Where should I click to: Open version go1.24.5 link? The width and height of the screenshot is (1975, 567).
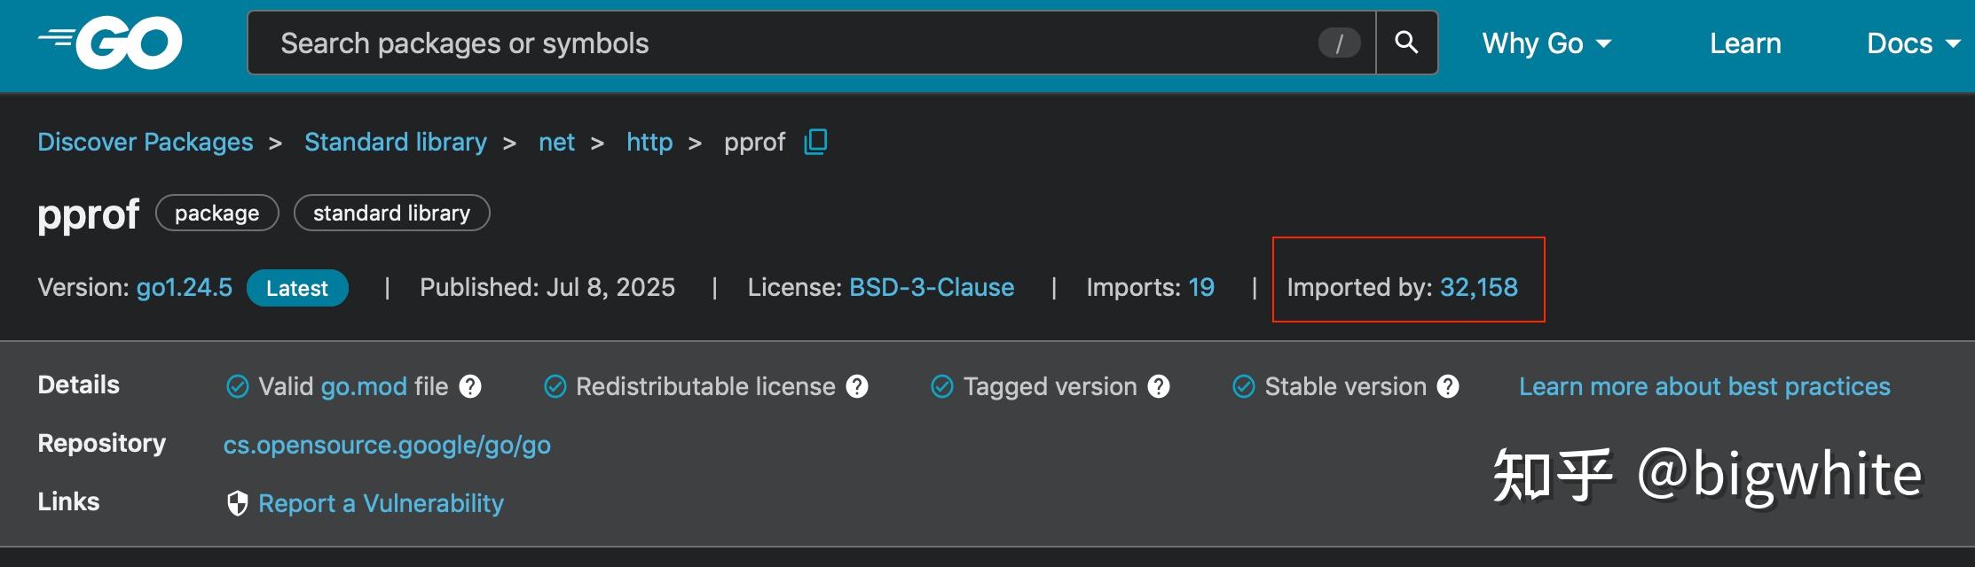[184, 287]
